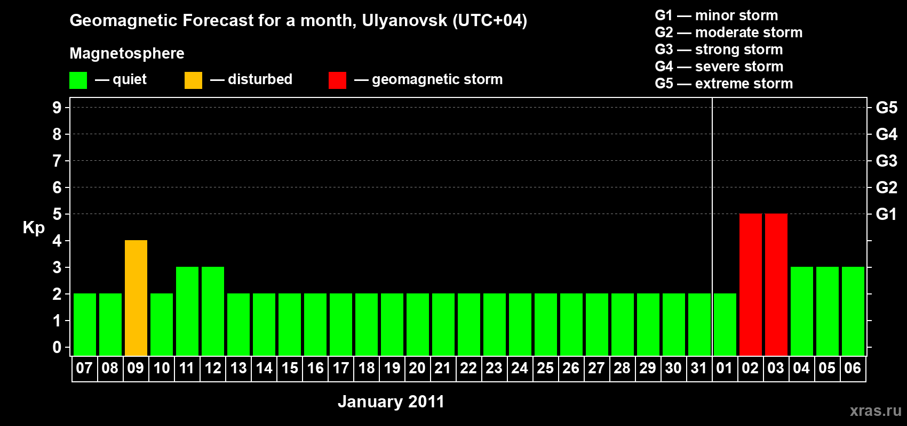Screen dimensions: 907x426
Task: Select the orange bar for day 09
Action: point(136,298)
